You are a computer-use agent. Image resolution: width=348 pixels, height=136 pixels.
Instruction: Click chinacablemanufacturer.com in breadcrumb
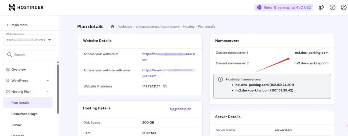(158, 26)
